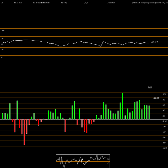The width and height of the screenshot is (168, 168).
Task: Click the MR axis label 60
Action: click(x=164, y=105)
